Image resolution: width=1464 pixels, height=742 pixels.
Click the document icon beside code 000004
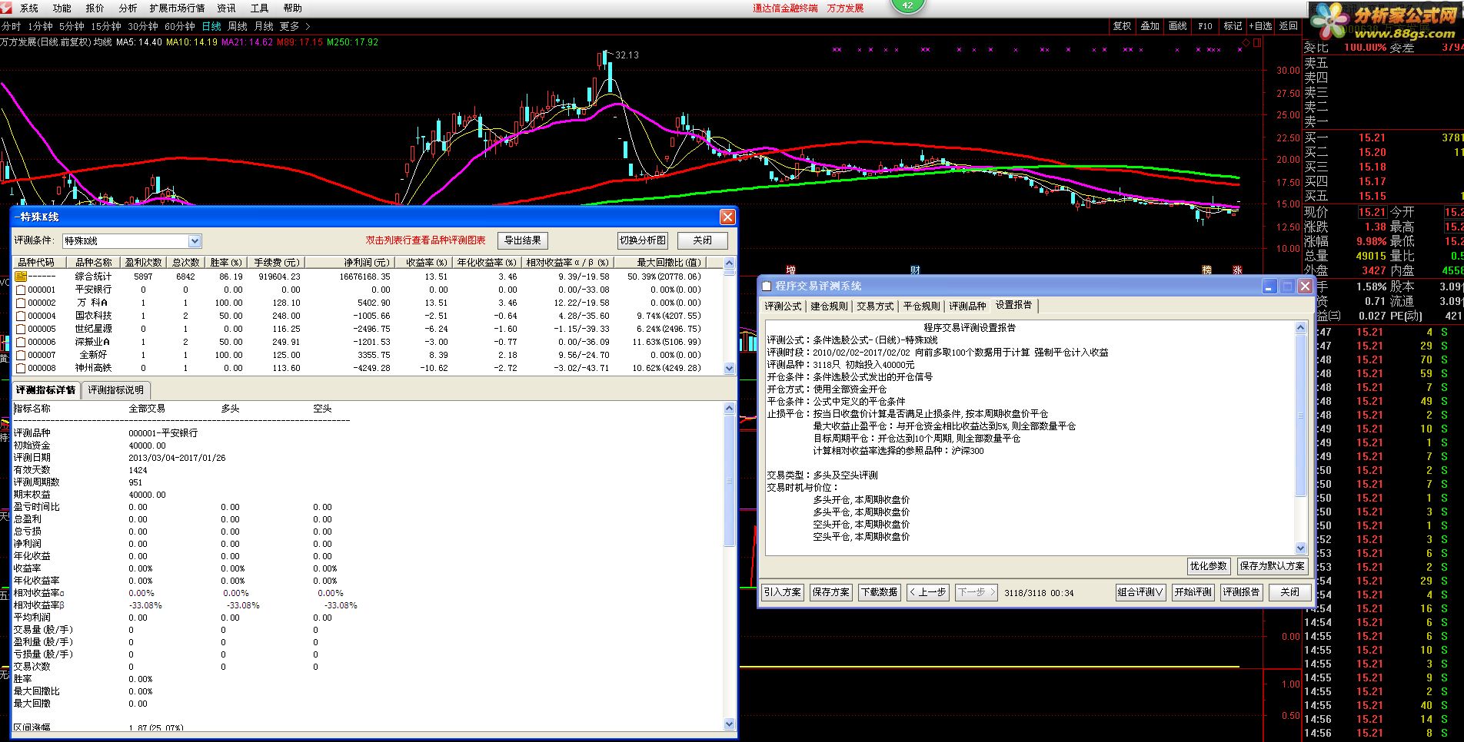[x=21, y=316]
